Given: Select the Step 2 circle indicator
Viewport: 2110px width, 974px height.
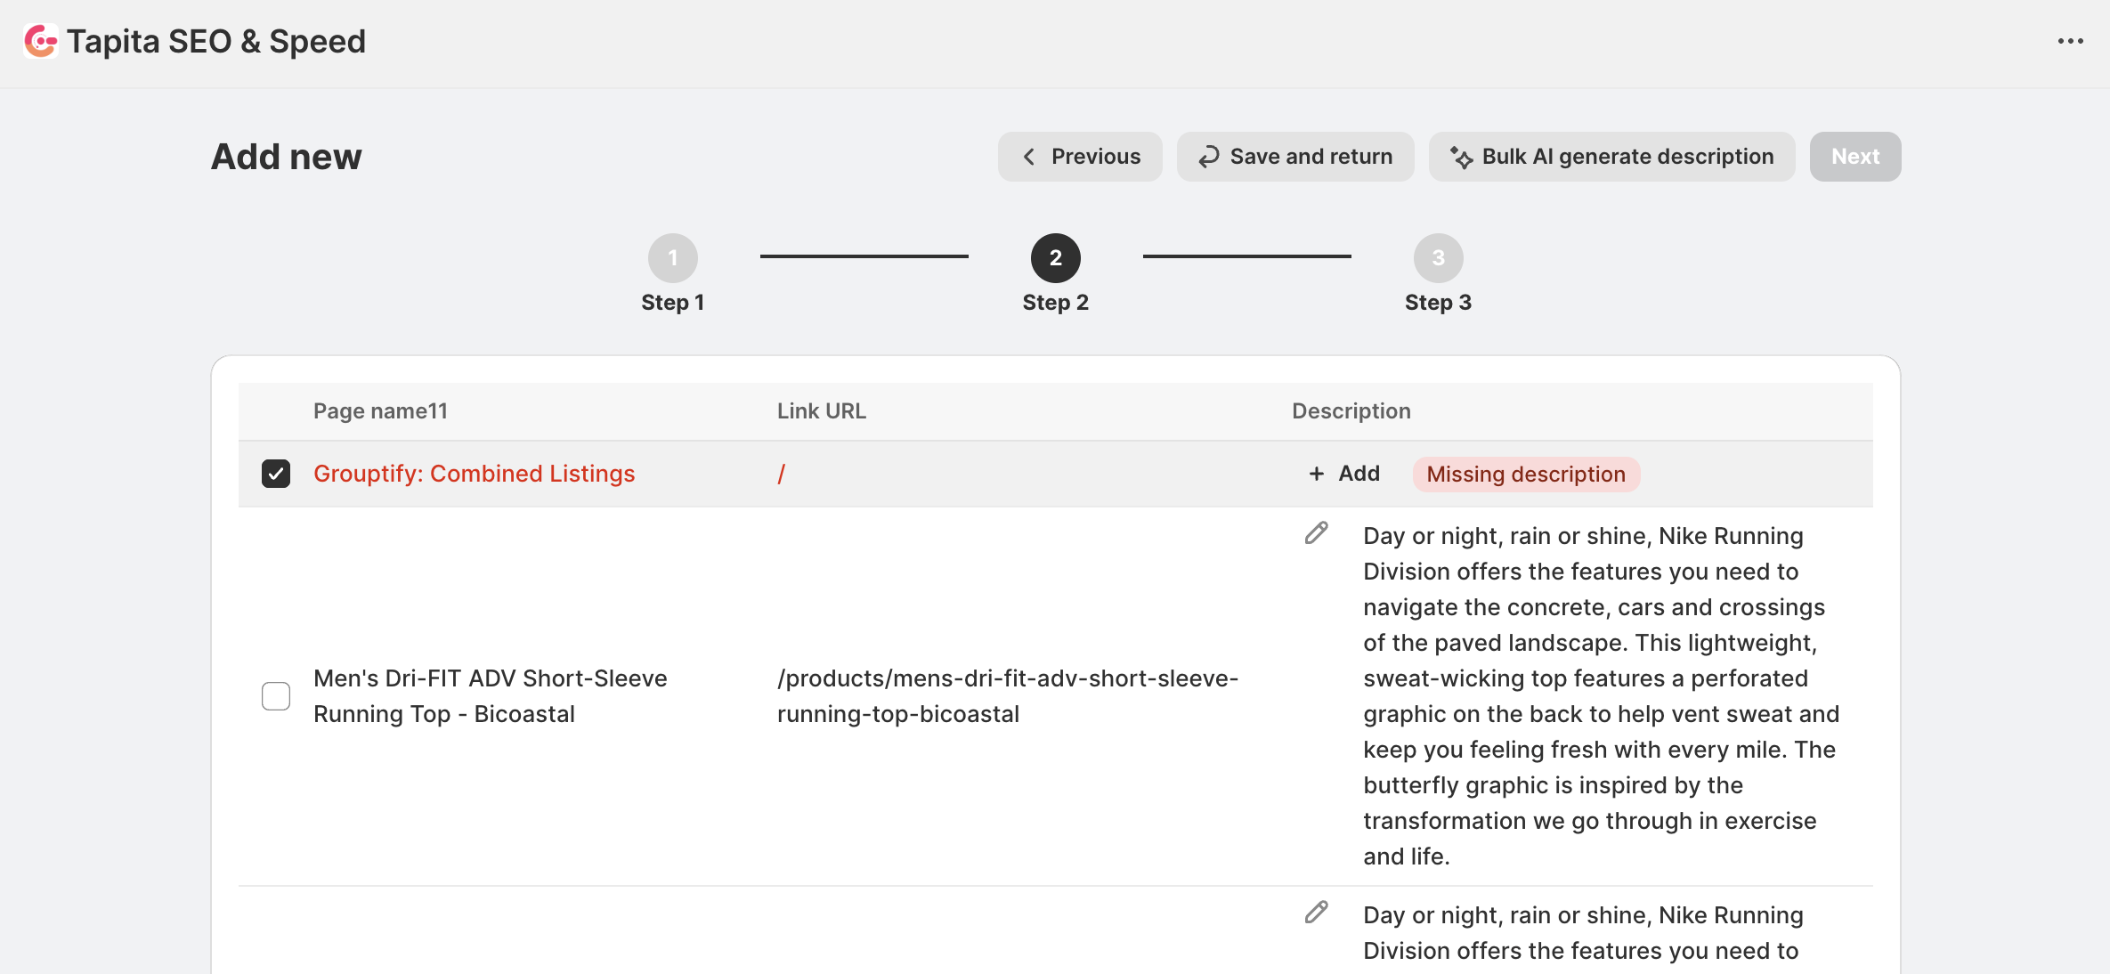Looking at the screenshot, I should tap(1056, 258).
